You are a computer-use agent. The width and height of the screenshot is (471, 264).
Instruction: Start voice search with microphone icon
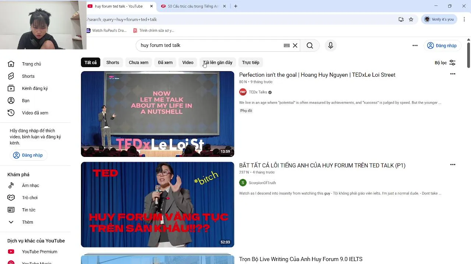tap(330, 45)
